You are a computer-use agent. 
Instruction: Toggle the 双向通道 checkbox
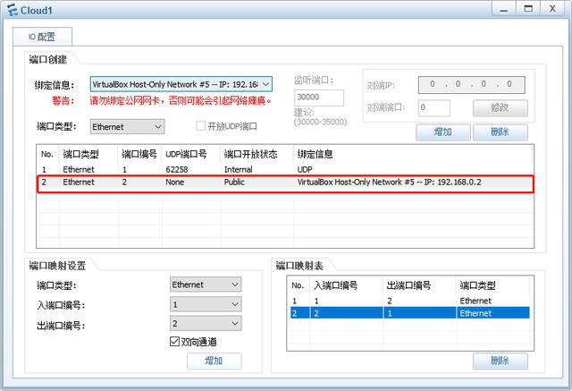pyautogui.click(x=175, y=342)
